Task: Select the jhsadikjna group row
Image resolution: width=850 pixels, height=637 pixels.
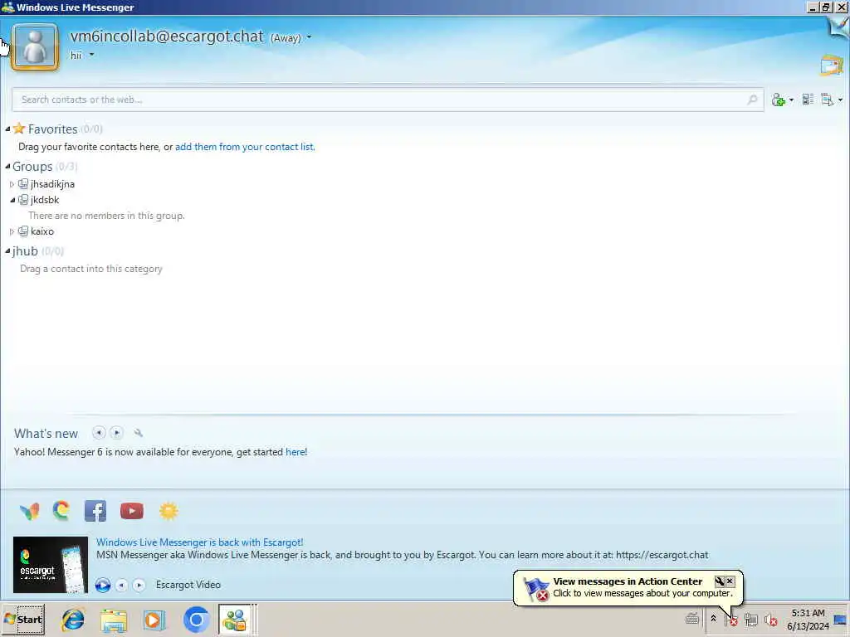Action: (x=52, y=184)
